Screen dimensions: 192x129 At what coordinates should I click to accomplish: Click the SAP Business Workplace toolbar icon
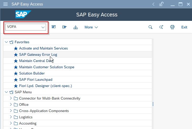65,27
